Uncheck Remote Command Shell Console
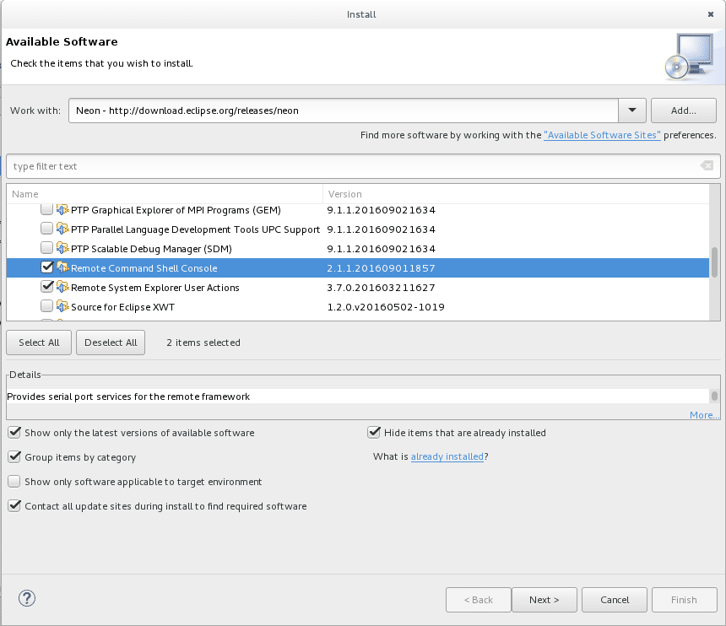This screenshot has height=626, width=726. (46, 268)
